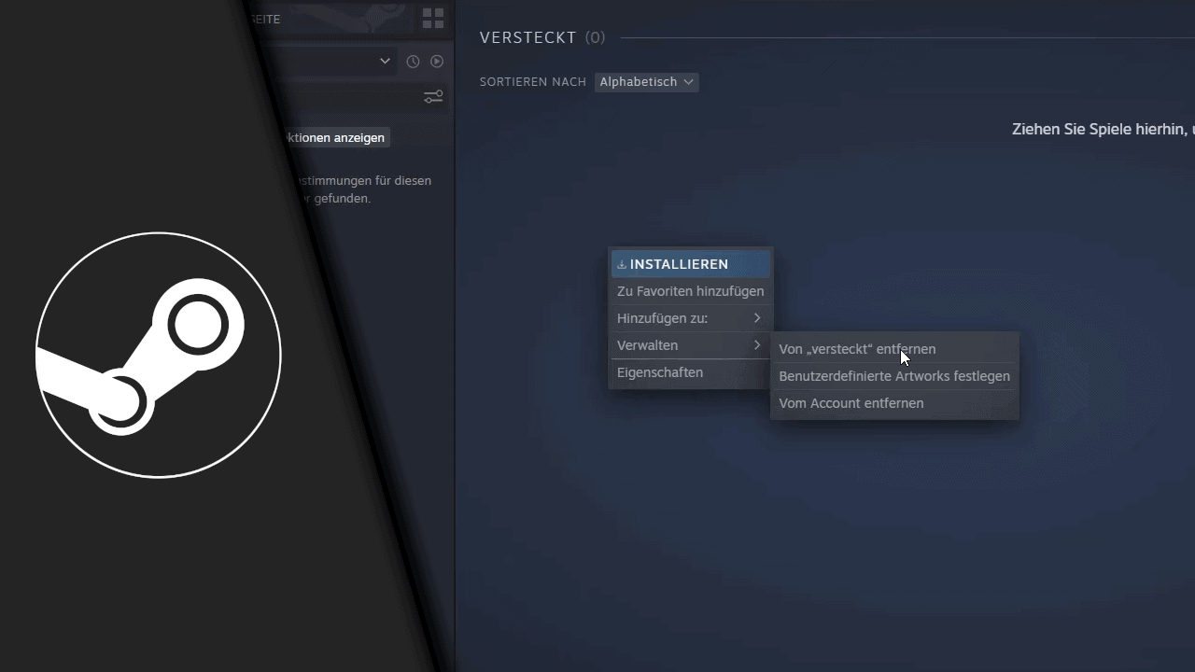
Task: Open the Alphabetisch sort dropdown
Action: pos(646,82)
